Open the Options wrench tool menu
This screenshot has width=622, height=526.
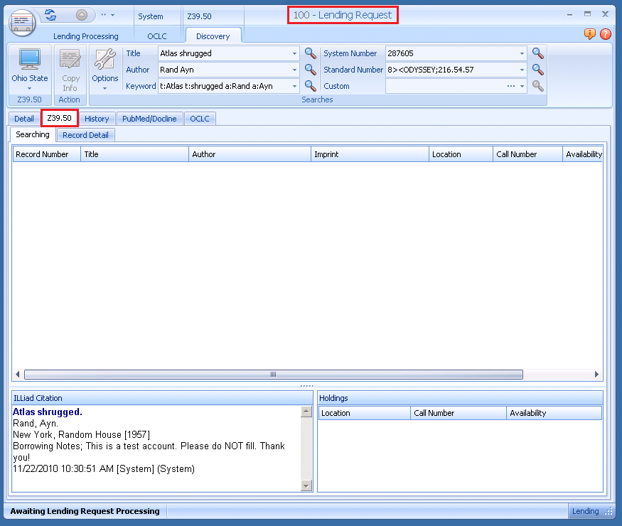coord(105,68)
